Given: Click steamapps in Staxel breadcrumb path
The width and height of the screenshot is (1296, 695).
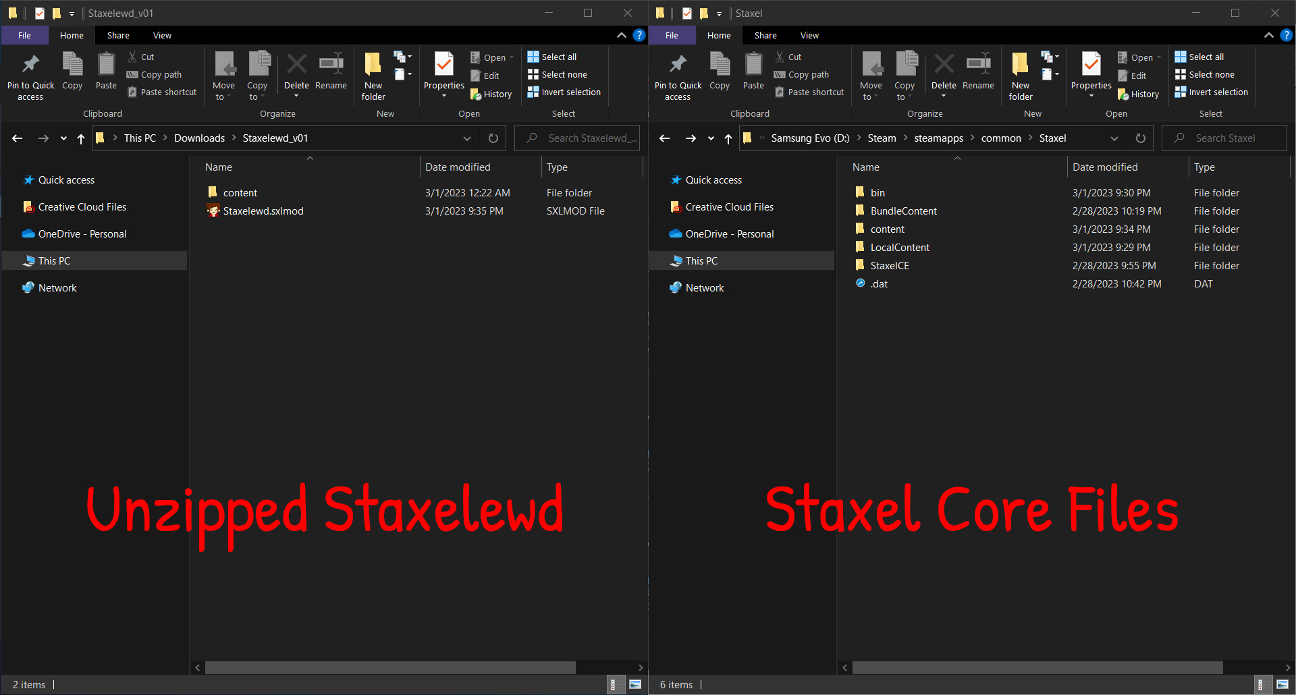Looking at the screenshot, I should 938,138.
